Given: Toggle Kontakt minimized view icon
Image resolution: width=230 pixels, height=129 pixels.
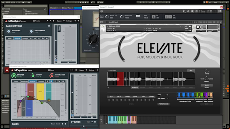Looking at the screenshot, I should click(x=197, y=11).
